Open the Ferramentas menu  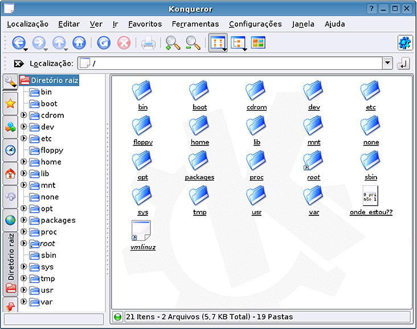pos(195,24)
